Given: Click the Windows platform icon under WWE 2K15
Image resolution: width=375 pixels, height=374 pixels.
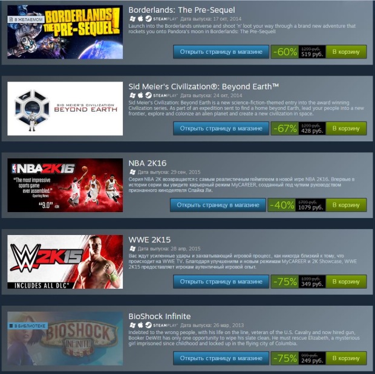Looking at the screenshot, I should pos(132,248).
